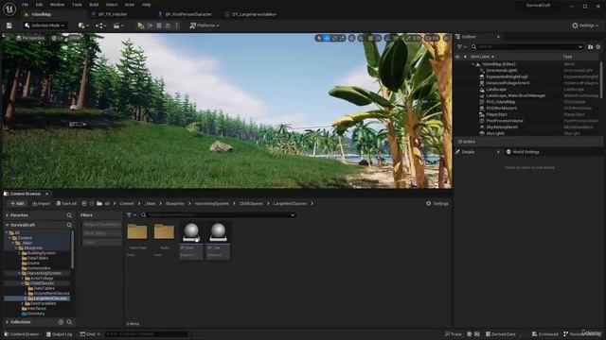The height and width of the screenshot is (340, 606).
Task: Switch to the IslandMap tab
Action: coord(41,14)
